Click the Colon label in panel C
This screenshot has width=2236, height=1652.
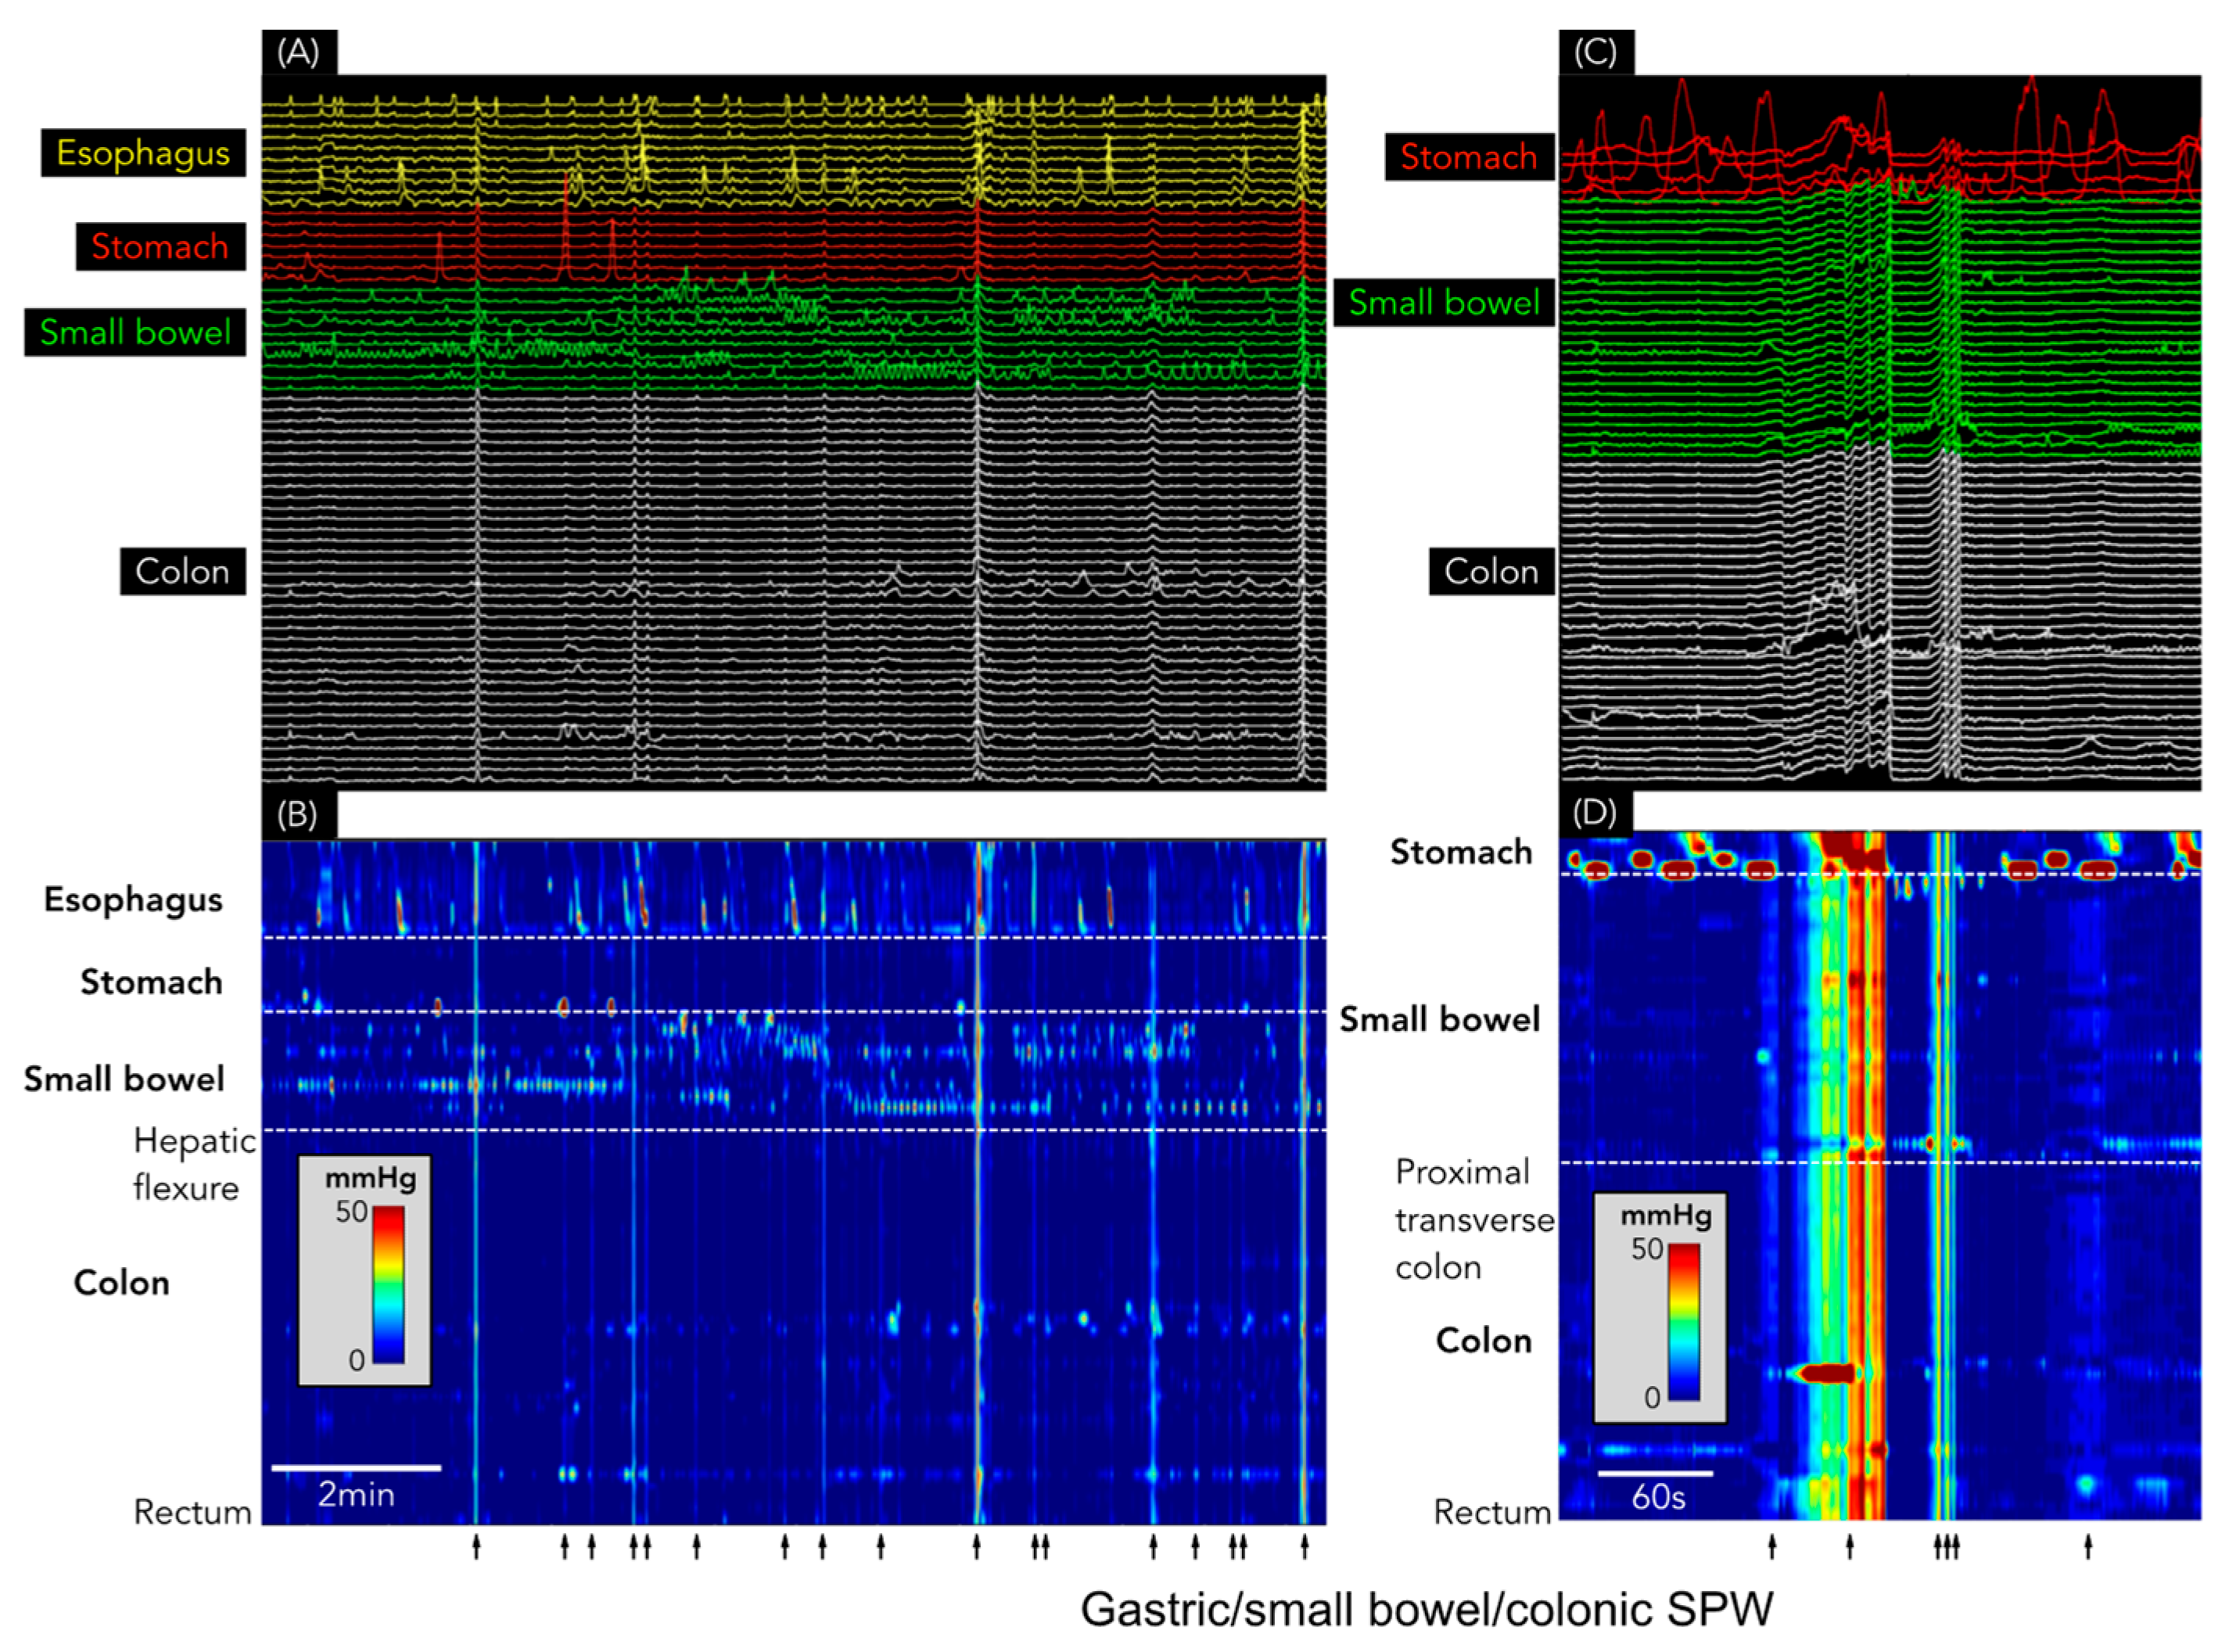point(1491,571)
